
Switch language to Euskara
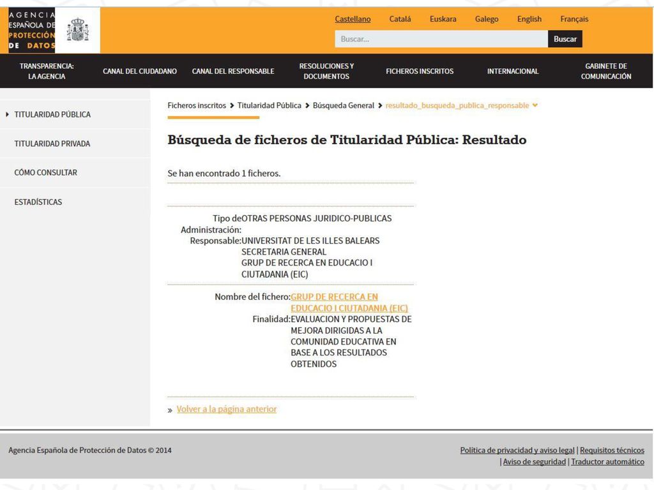coord(443,19)
